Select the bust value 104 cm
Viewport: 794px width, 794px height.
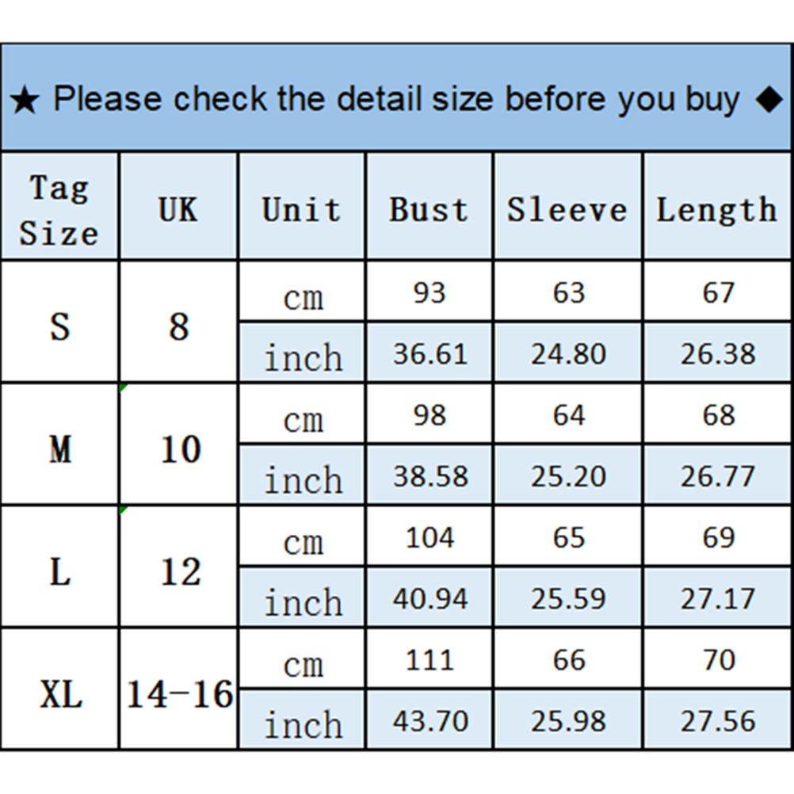click(430, 538)
